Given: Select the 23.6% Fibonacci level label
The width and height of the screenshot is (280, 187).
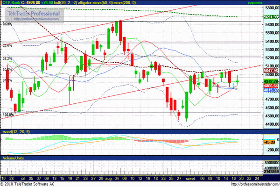Looking at the screenshot, I should click(7, 46).
